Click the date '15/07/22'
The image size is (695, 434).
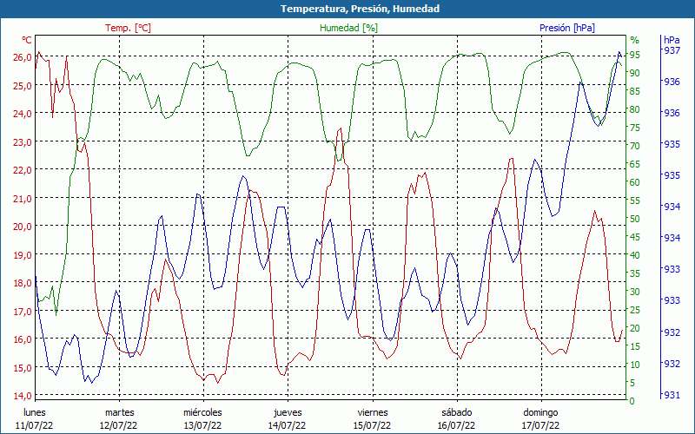373,425
